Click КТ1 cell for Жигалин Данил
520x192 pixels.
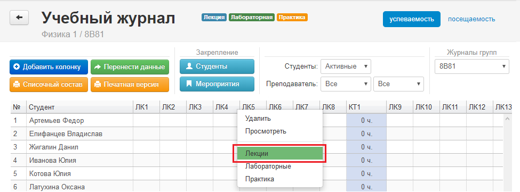(366, 147)
